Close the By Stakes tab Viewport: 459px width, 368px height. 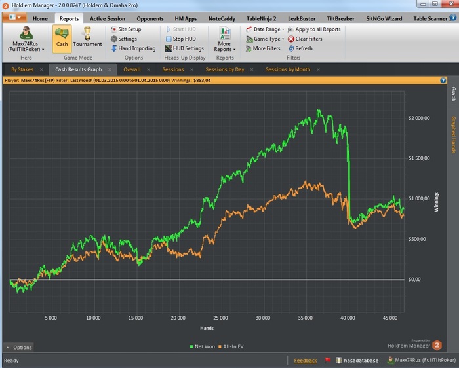pos(41,69)
